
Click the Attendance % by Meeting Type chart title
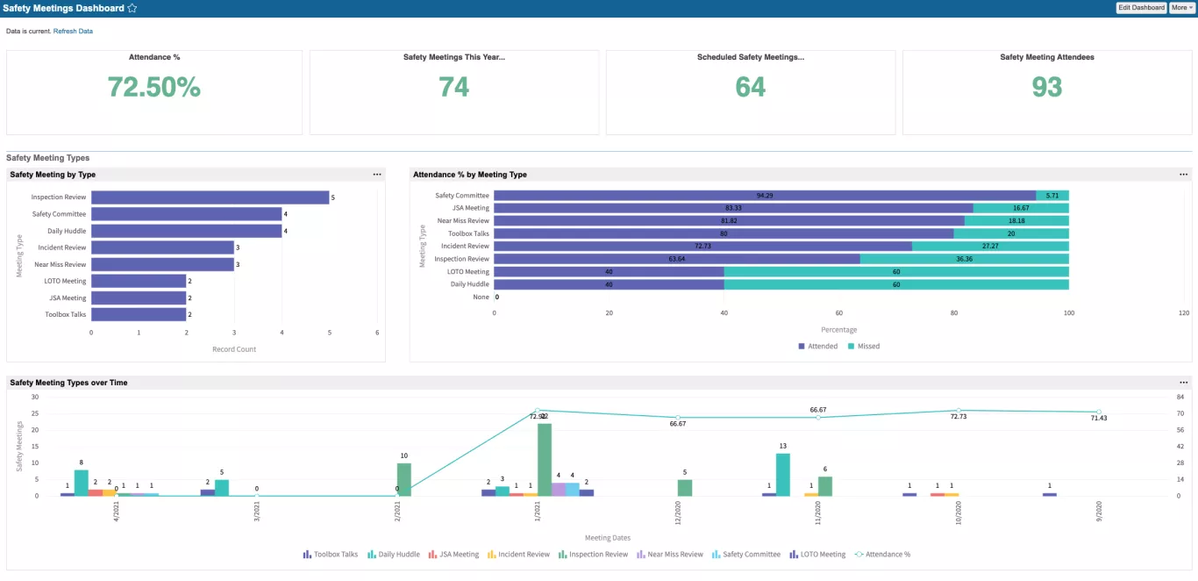tap(470, 175)
